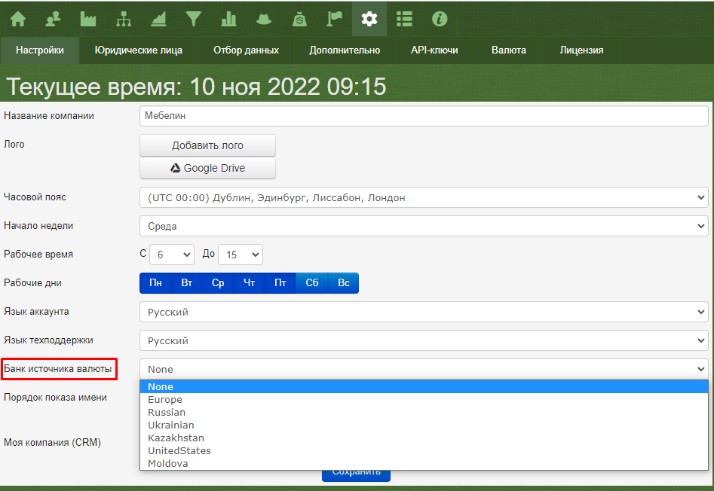Toggle Чт working day
This screenshot has height=491, width=714.
coord(249,283)
